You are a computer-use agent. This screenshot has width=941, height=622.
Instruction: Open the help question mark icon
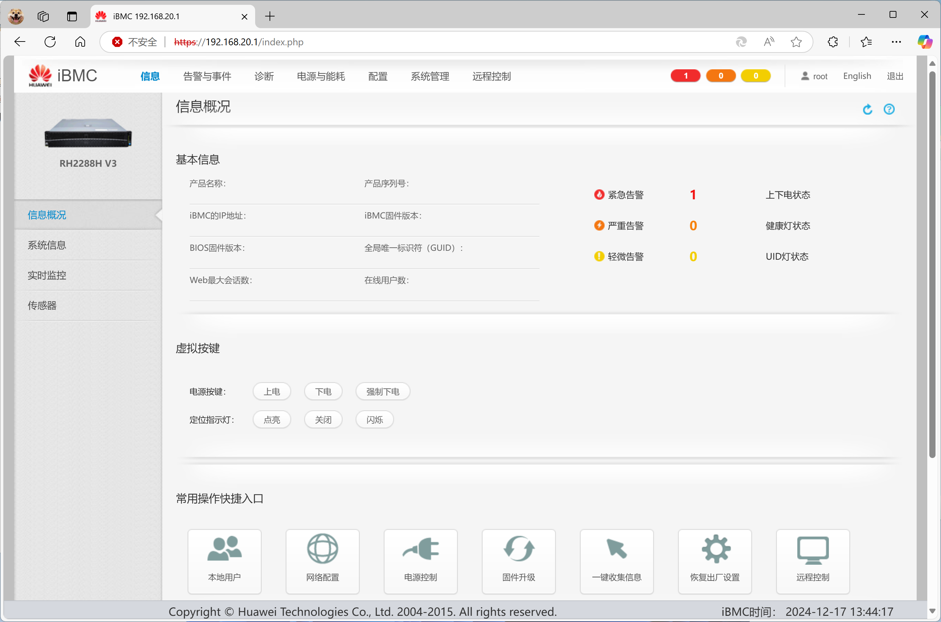889,109
